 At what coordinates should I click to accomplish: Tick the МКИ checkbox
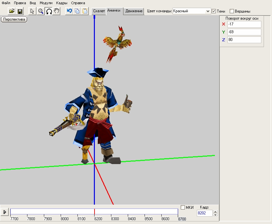(183, 207)
